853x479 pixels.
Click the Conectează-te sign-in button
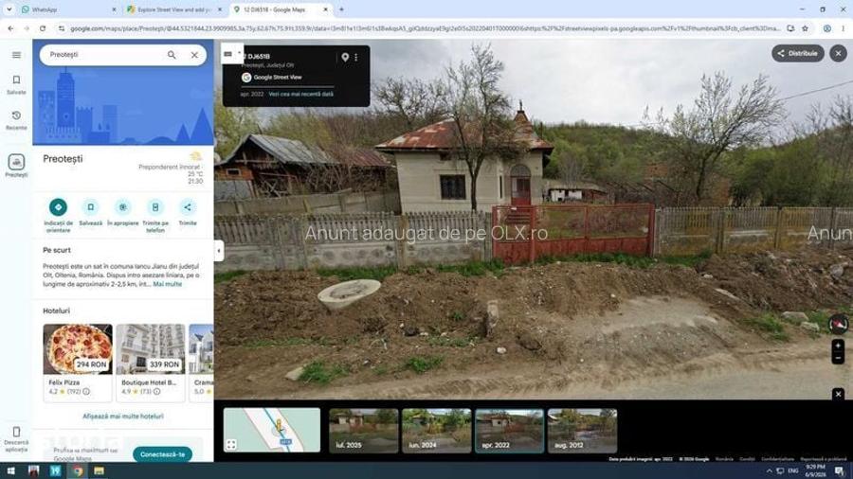(162, 454)
